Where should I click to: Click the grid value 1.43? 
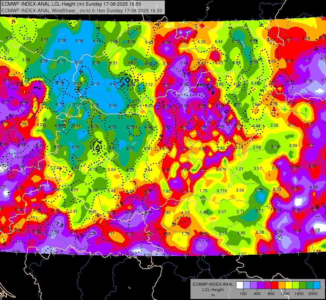204,212
